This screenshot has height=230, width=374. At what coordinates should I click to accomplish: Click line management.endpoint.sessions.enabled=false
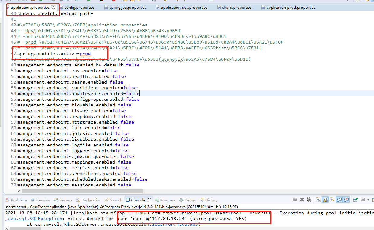click(74, 185)
